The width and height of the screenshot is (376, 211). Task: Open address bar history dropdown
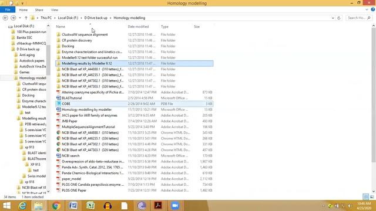333,18
